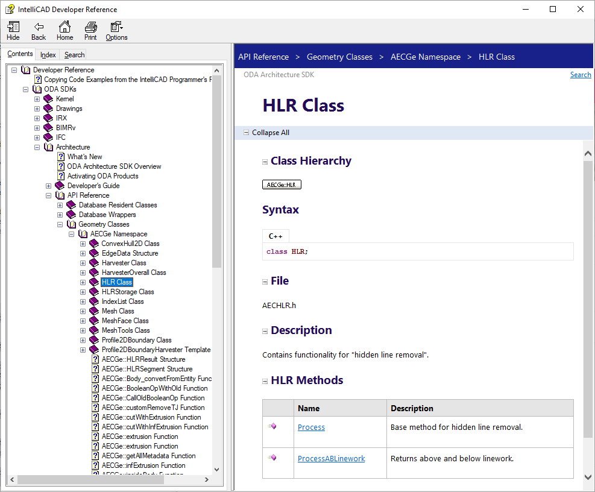Switch to the Index tab

click(x=48, y=55)
